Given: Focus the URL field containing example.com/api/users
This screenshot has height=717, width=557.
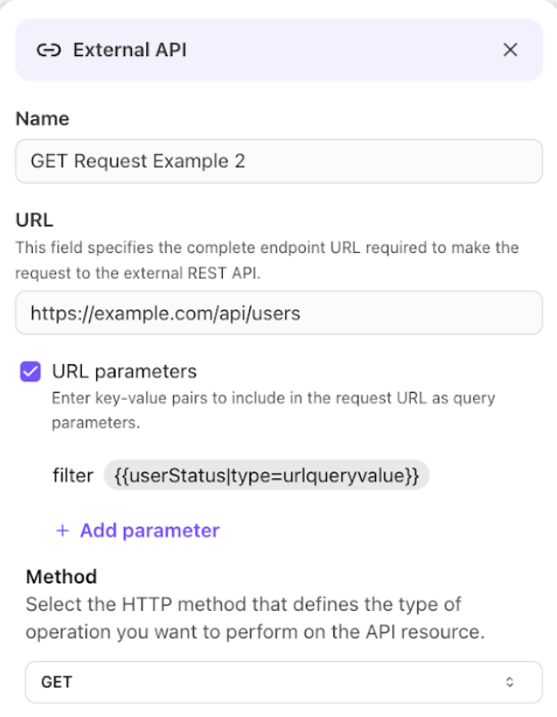Looking at the screenshot, I should [x=279, y=313].
